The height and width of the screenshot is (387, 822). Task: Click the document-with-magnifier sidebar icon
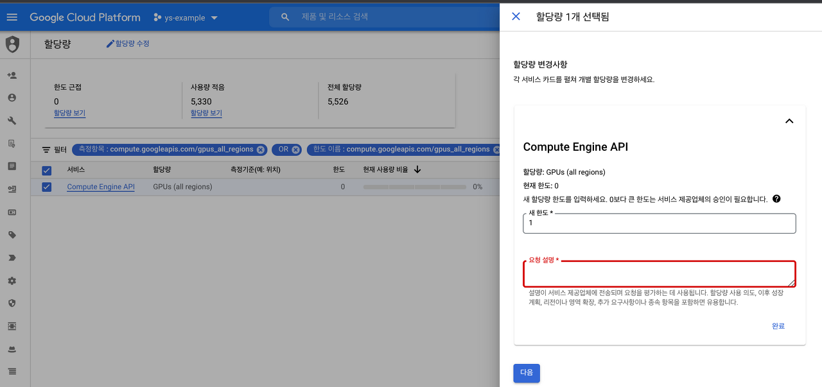coord(12,143)
